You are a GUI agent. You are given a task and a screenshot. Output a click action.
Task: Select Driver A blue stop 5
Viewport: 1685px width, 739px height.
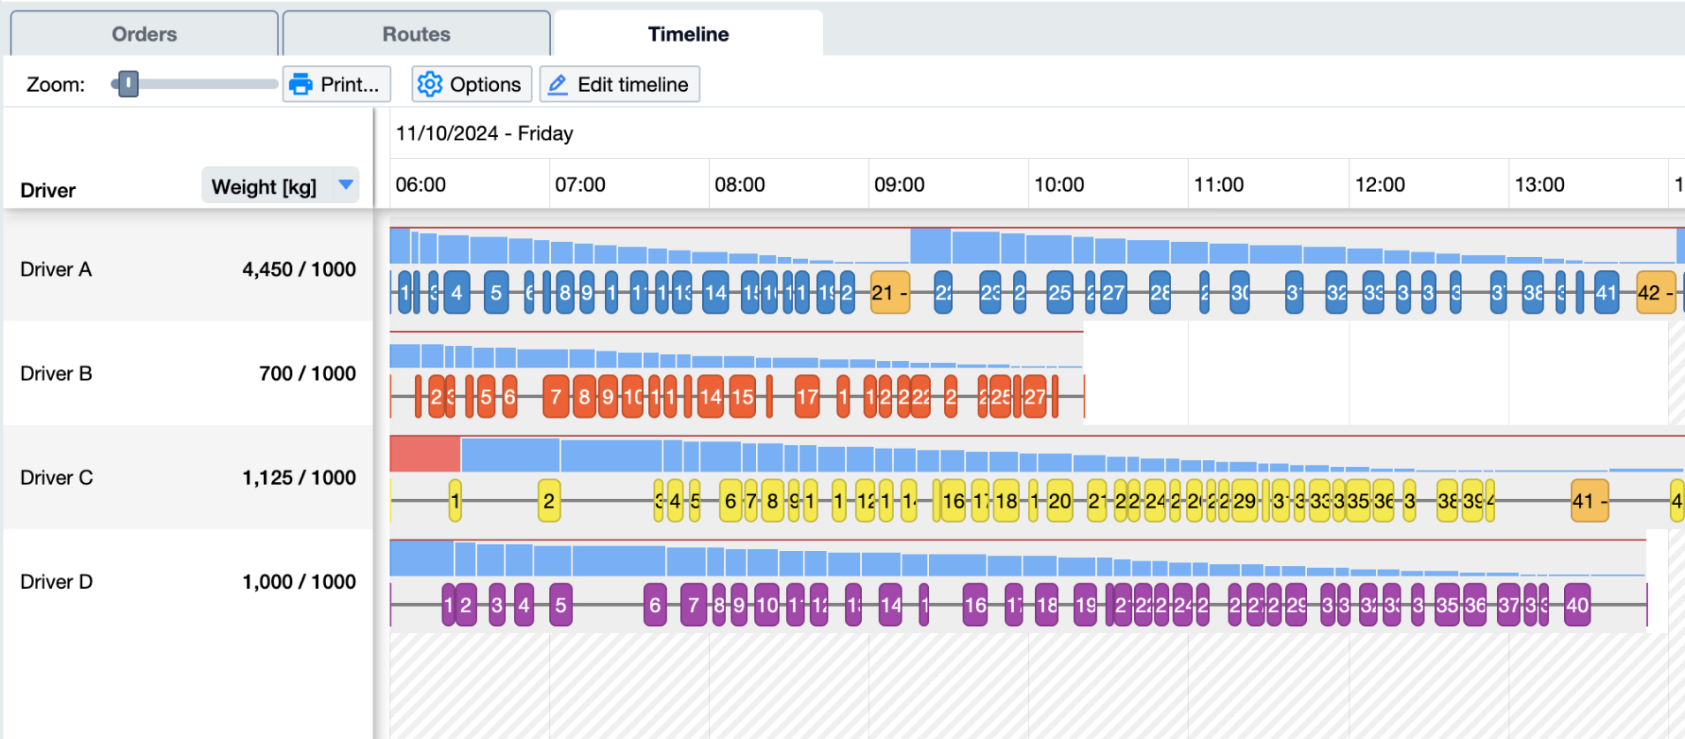(x=496, y=292)
